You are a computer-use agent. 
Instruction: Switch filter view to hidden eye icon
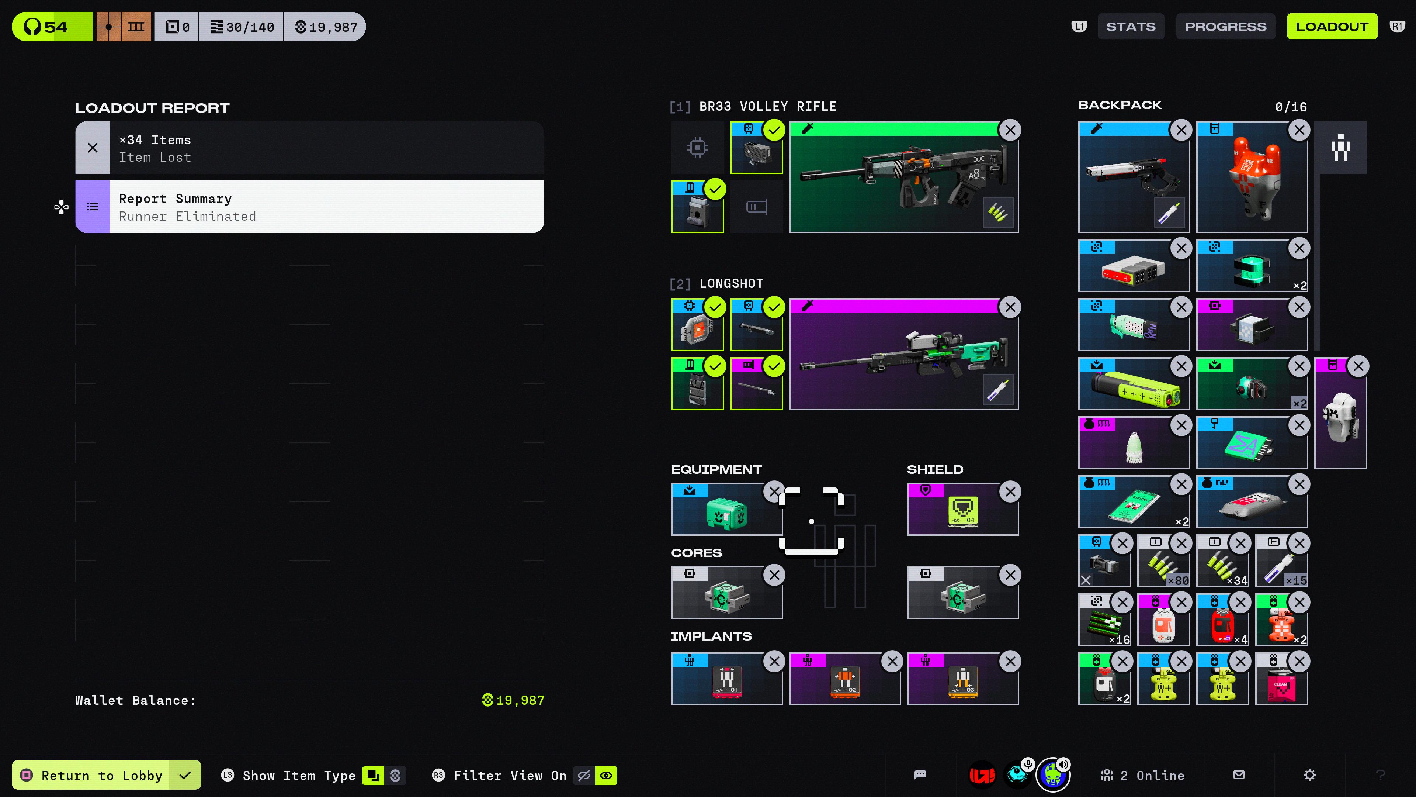click(x=584, y=776)
